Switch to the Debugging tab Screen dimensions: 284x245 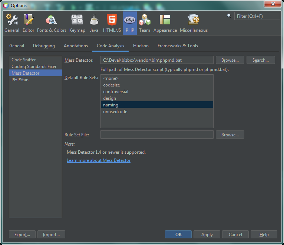pyautogui.click(x=44, y=46)
